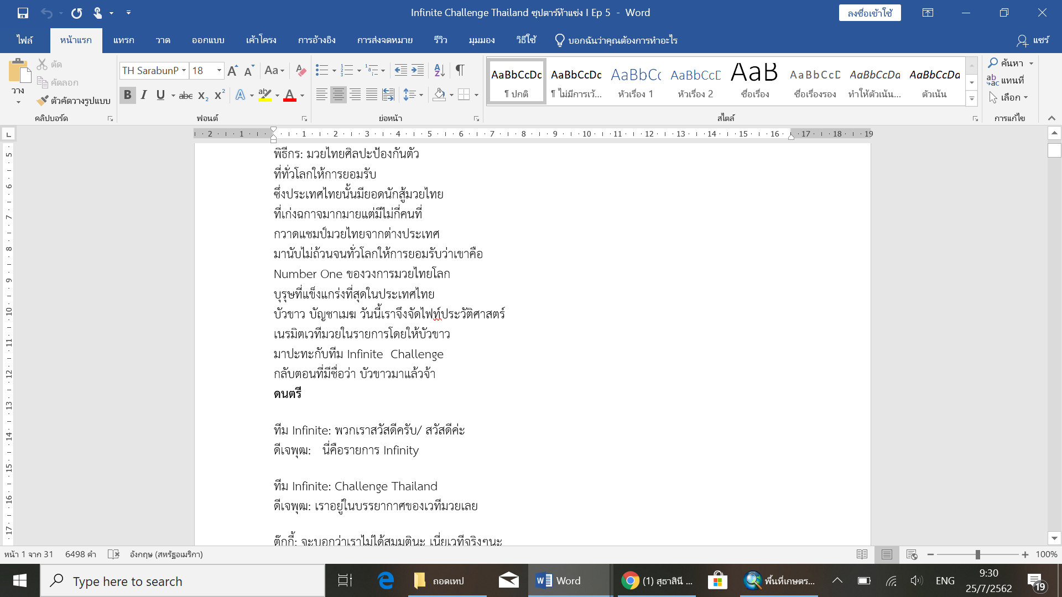This screenshot has width=1062, height=597.
Task: Toggle Italic formatting
Action: (144, 95)
